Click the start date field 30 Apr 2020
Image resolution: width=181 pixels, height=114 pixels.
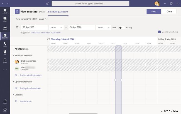point(34,27)
